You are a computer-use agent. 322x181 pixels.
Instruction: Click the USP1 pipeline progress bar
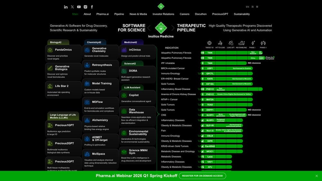(227, 68)
